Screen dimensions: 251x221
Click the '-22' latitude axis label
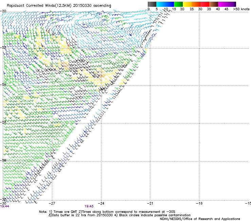tap(3, 47)
